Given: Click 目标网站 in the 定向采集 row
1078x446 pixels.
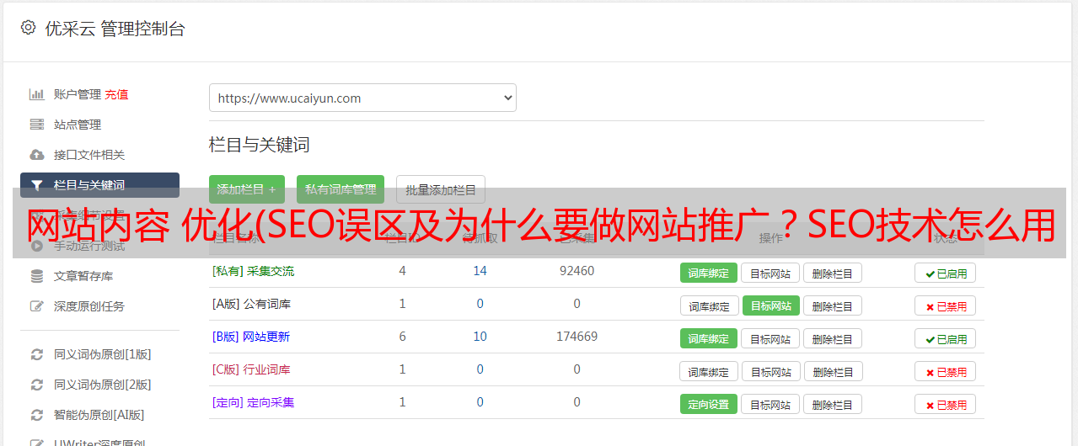Looking at the screenshot, I should coord(770,404).
